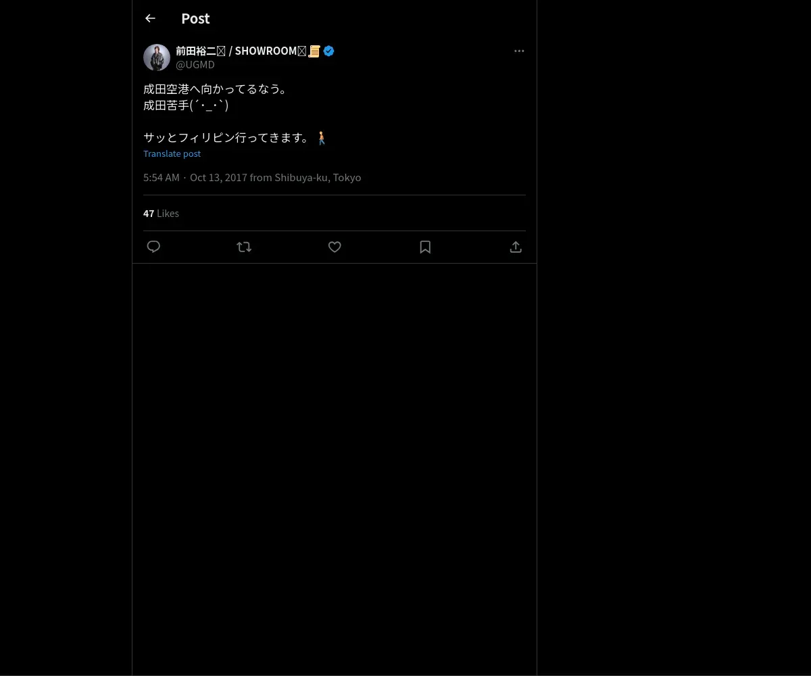Screen dimensions: 811x676
Task: Repost this tweet via the repost icon
Action: [x=244, y=247]
